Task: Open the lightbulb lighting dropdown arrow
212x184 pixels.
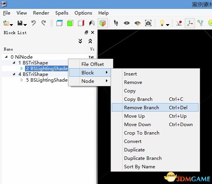Action: (167, 25)
